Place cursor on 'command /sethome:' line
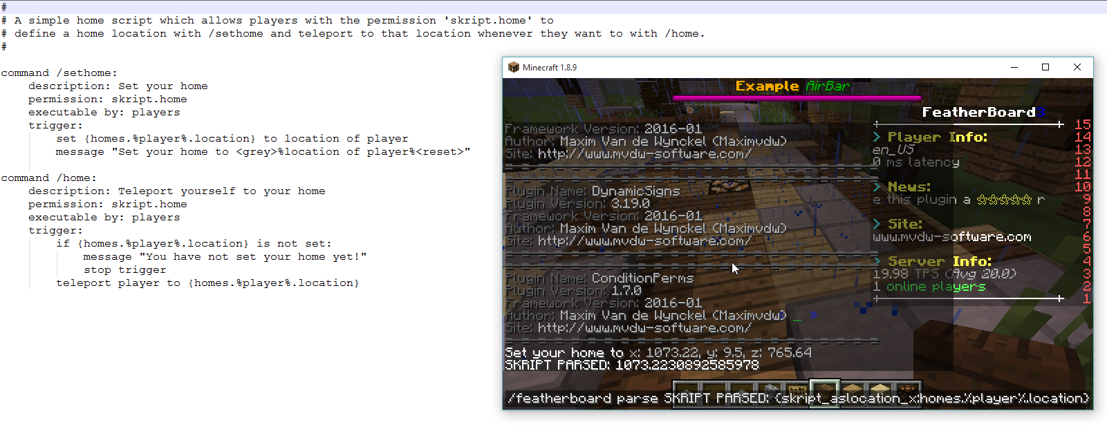Screen dimensions: 1107x438 (59, 73)
